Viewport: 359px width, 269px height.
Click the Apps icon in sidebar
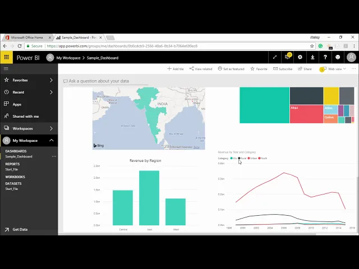click(6, 104)
